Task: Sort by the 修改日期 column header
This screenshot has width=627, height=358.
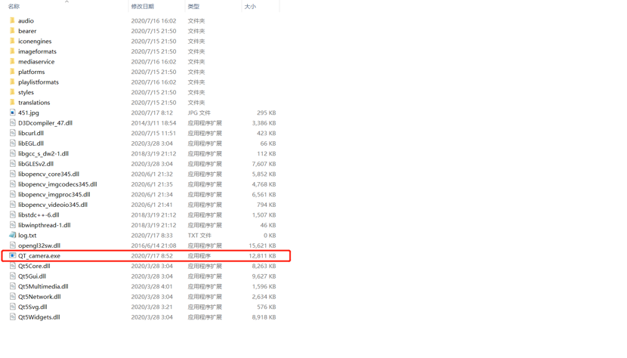Action: click(143, 6)
